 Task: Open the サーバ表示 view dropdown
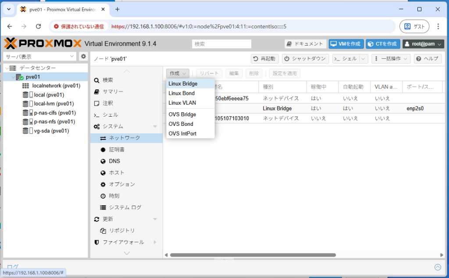point(40,57)
